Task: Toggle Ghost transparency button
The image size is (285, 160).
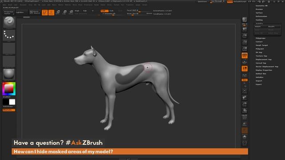Action: click(244, 130)
